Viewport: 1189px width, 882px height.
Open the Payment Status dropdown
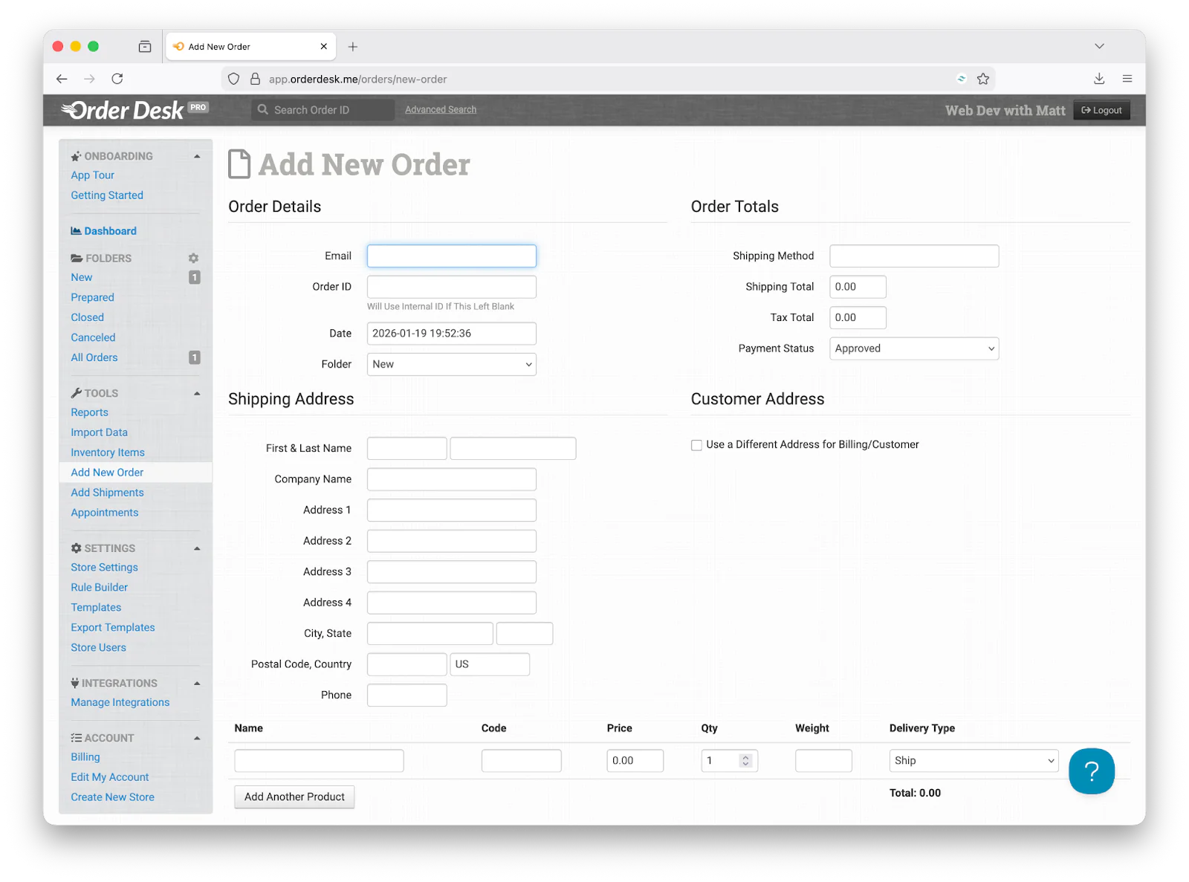point(914,348)
